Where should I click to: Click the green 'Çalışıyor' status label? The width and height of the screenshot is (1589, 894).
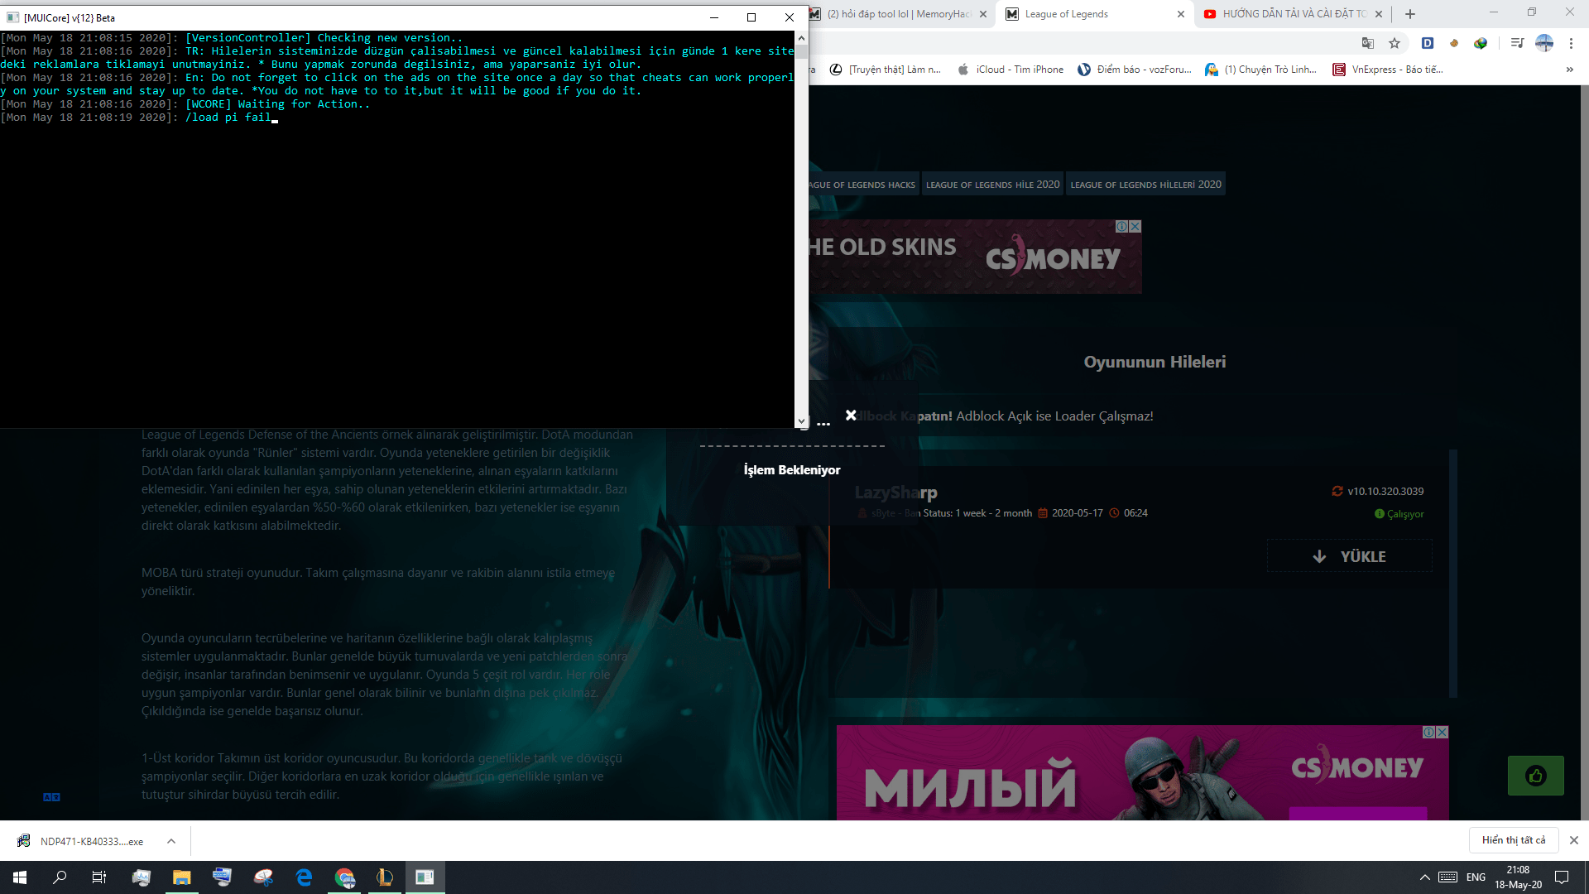(x=1399, y=514)
